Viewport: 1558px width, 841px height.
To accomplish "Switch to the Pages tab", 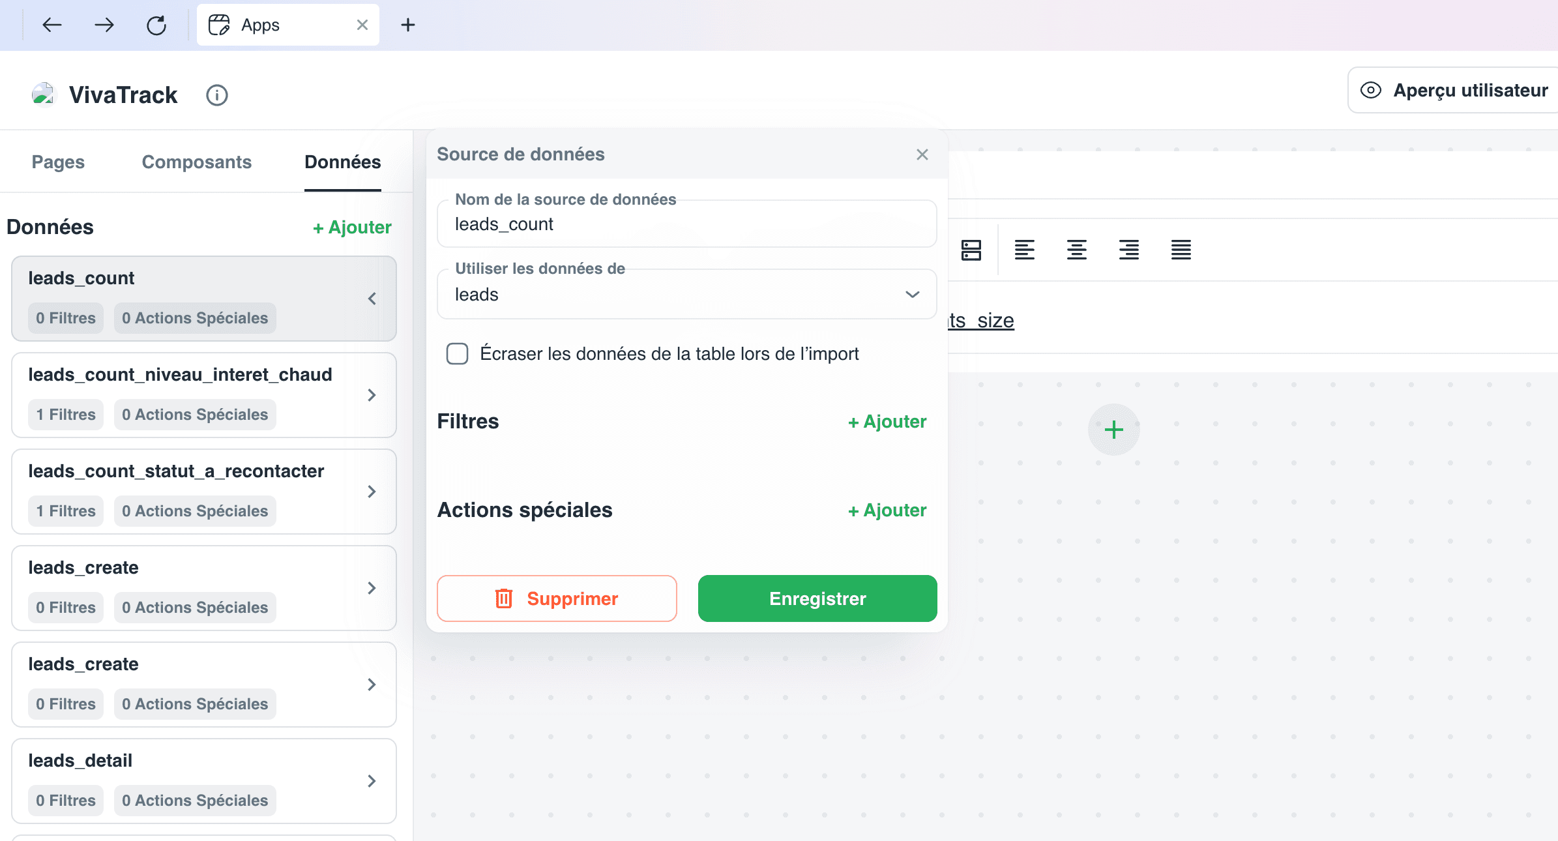I will [58, 162].
